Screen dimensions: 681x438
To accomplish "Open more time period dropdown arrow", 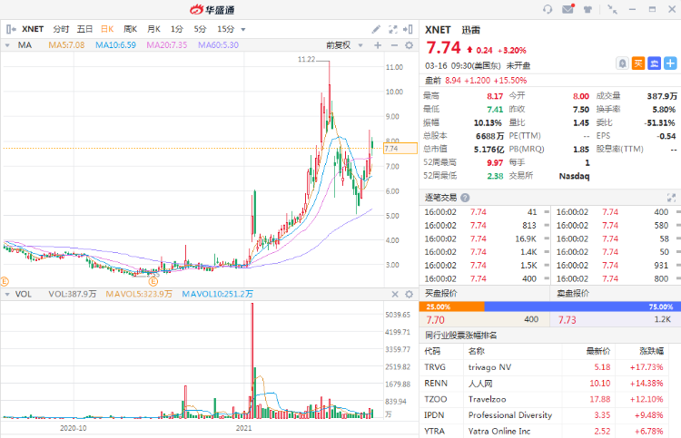I will [243, 30].
